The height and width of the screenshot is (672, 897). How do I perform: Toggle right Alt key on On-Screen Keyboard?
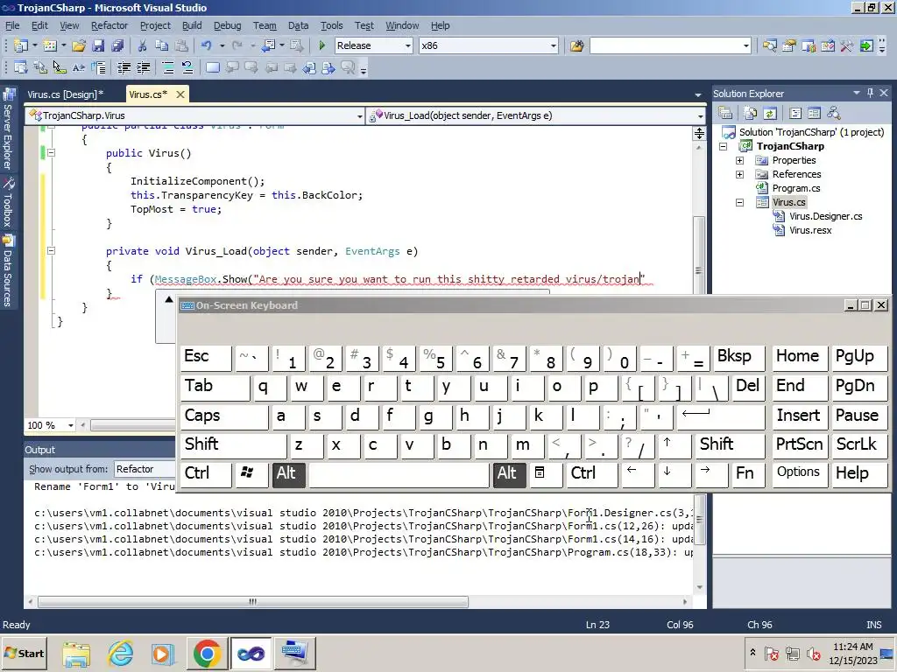[509, 474]
